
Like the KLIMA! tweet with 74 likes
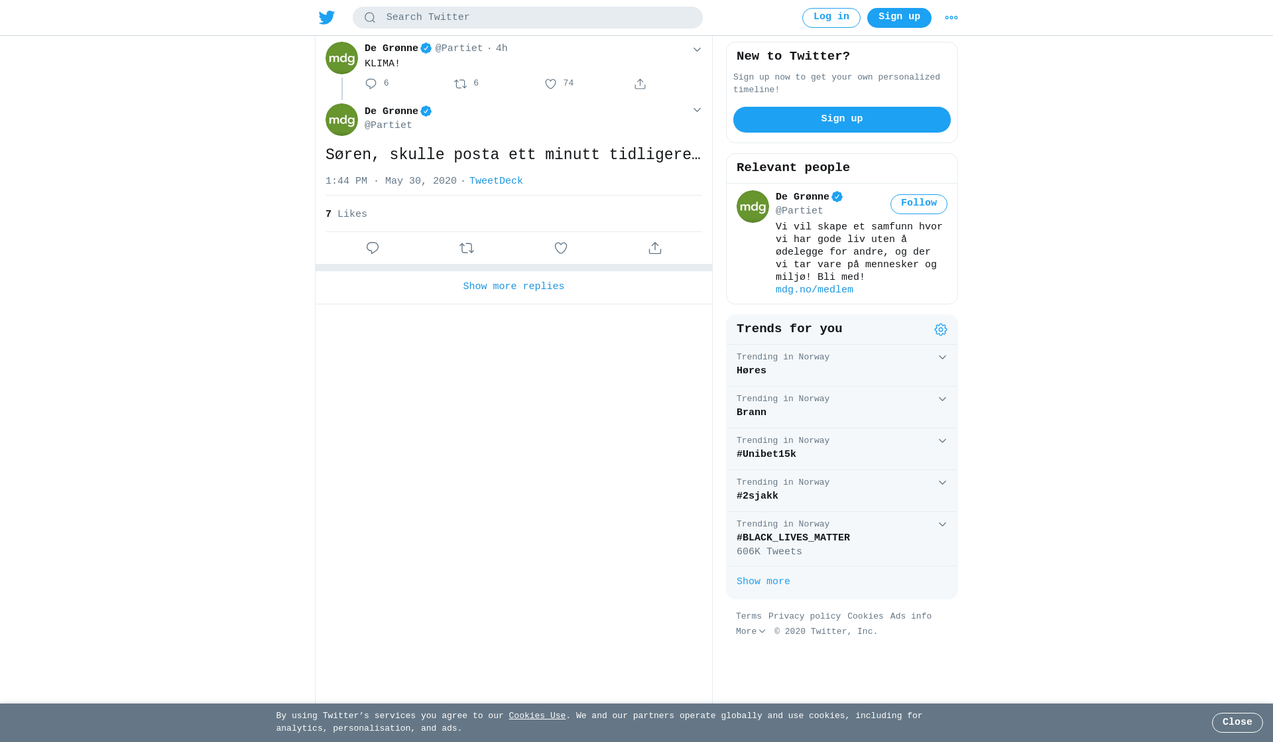[x=550, y=84]
